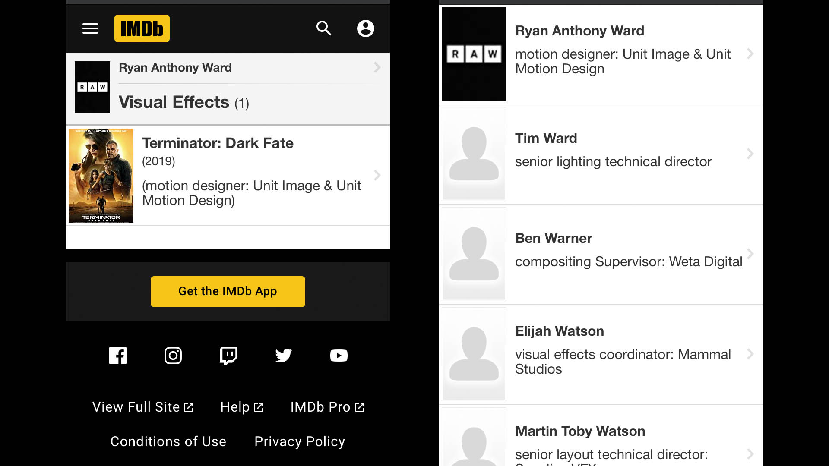Click Terminator: Dark Fate poster thumbnail
Image resolution: width=829 pixels, height=466 pixels.
(x=101, y=176)
